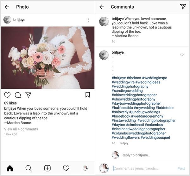Open profile avatar in bottom navigation
Screen dimensions: 190x176
[85, 168]
